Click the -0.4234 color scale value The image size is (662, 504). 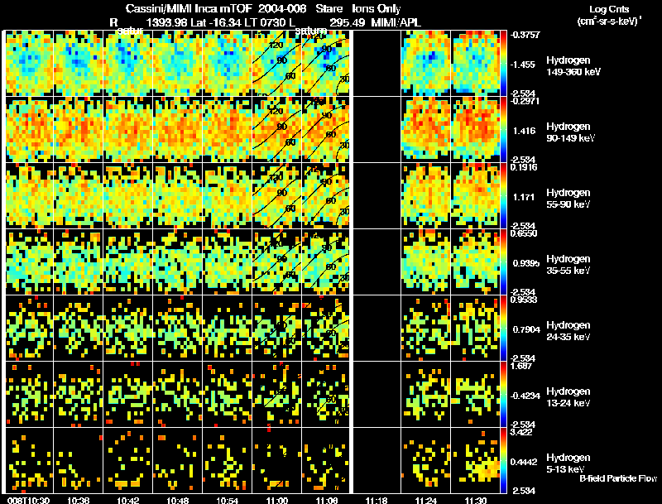(525, 396)
